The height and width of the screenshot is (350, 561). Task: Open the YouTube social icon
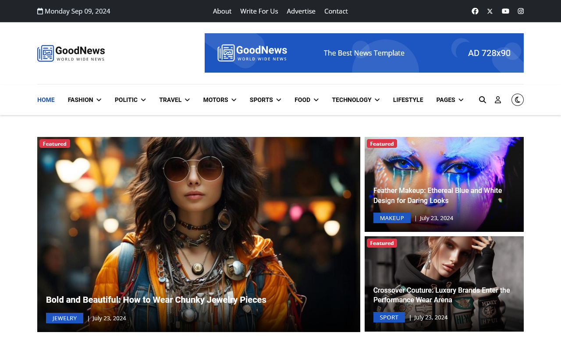[x=505, y=11]
